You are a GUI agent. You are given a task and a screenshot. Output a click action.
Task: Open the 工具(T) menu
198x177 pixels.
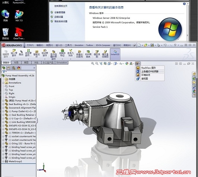click(68, 45)
